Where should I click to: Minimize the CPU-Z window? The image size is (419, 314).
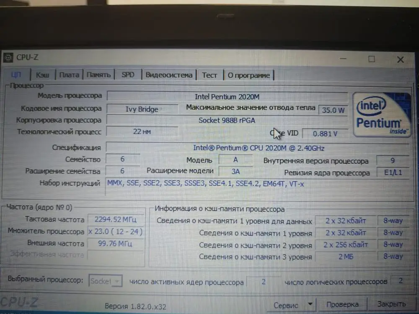tap(344, 59)
